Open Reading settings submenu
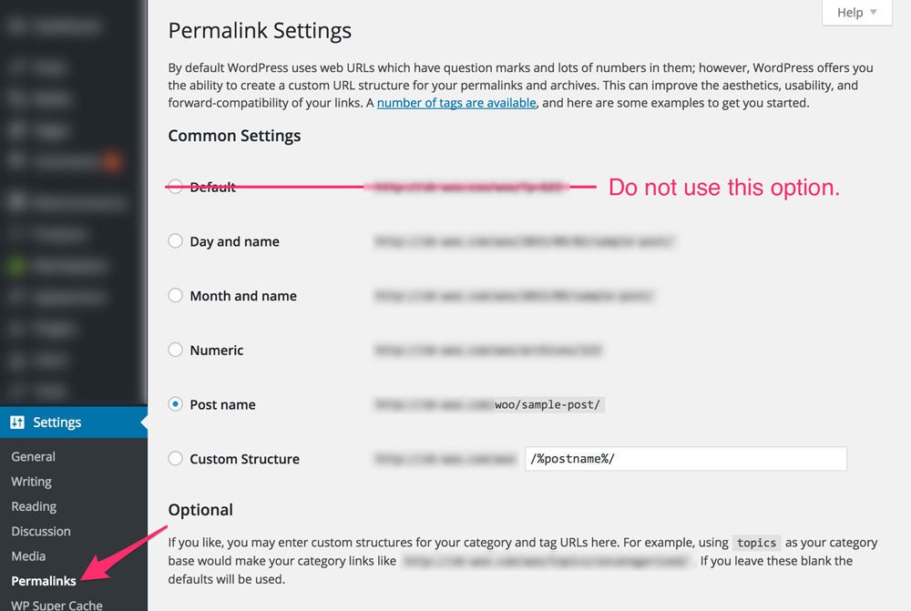911x611 pixels. tap(34, 506)
